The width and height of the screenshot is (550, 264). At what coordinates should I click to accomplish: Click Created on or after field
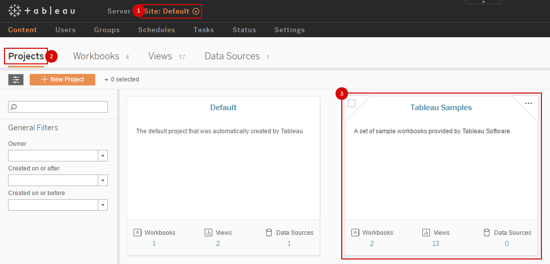(x=53, y=181)
